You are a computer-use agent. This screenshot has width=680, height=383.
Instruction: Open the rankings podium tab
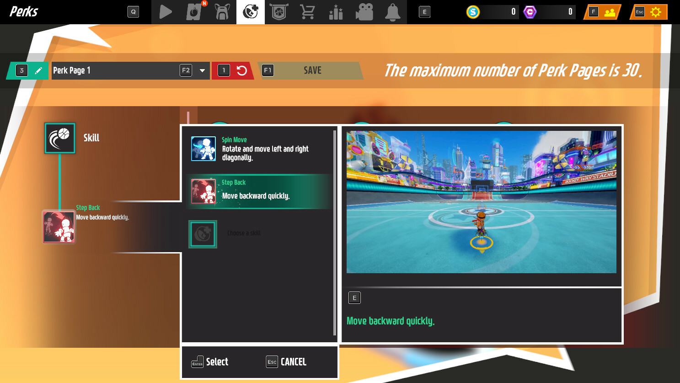pyautogui.click(x=336, y=12)
